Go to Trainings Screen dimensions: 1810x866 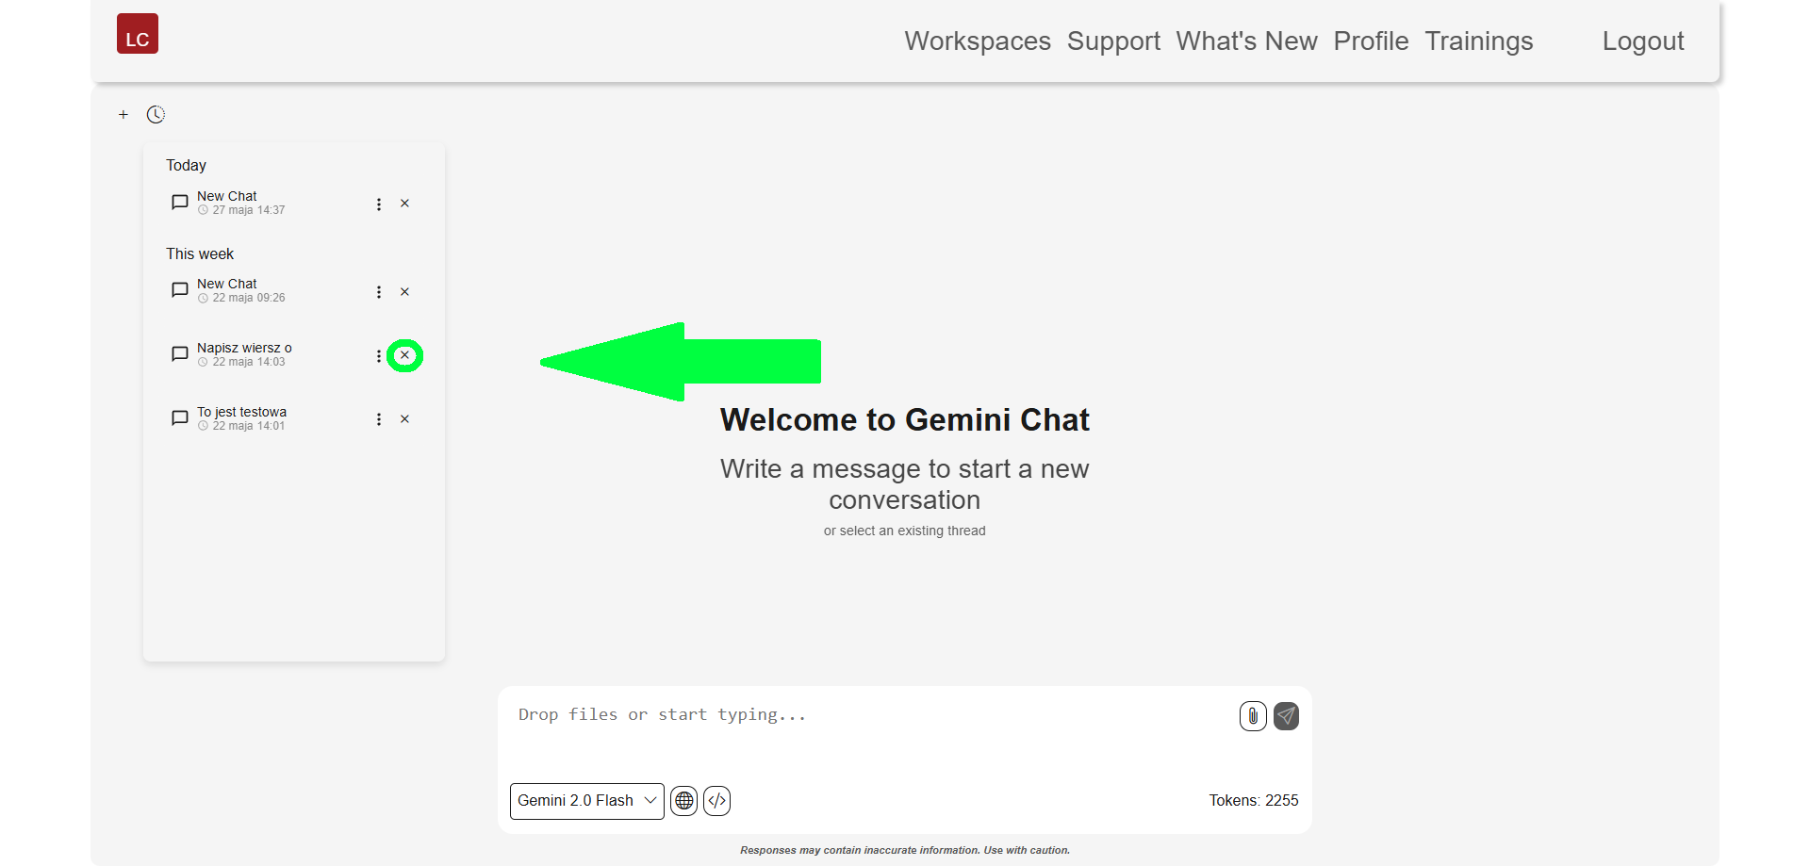[1479, 41]
